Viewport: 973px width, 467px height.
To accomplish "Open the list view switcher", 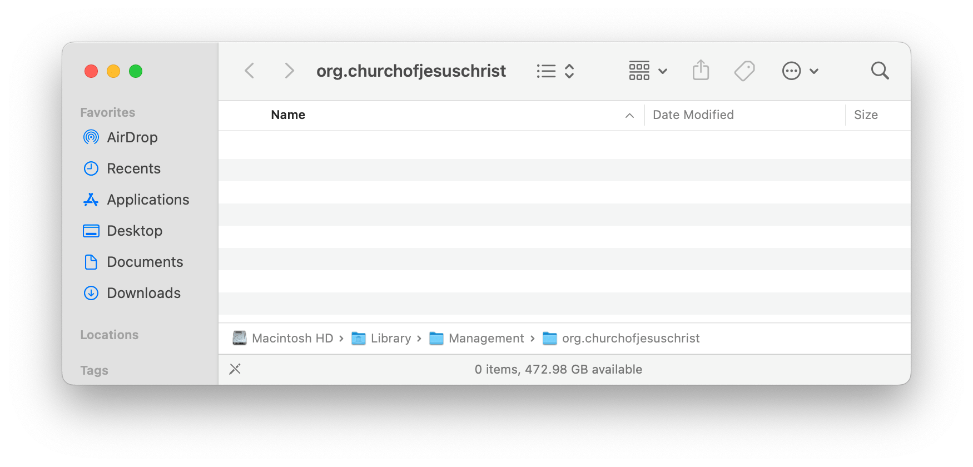I will point(555,71).
